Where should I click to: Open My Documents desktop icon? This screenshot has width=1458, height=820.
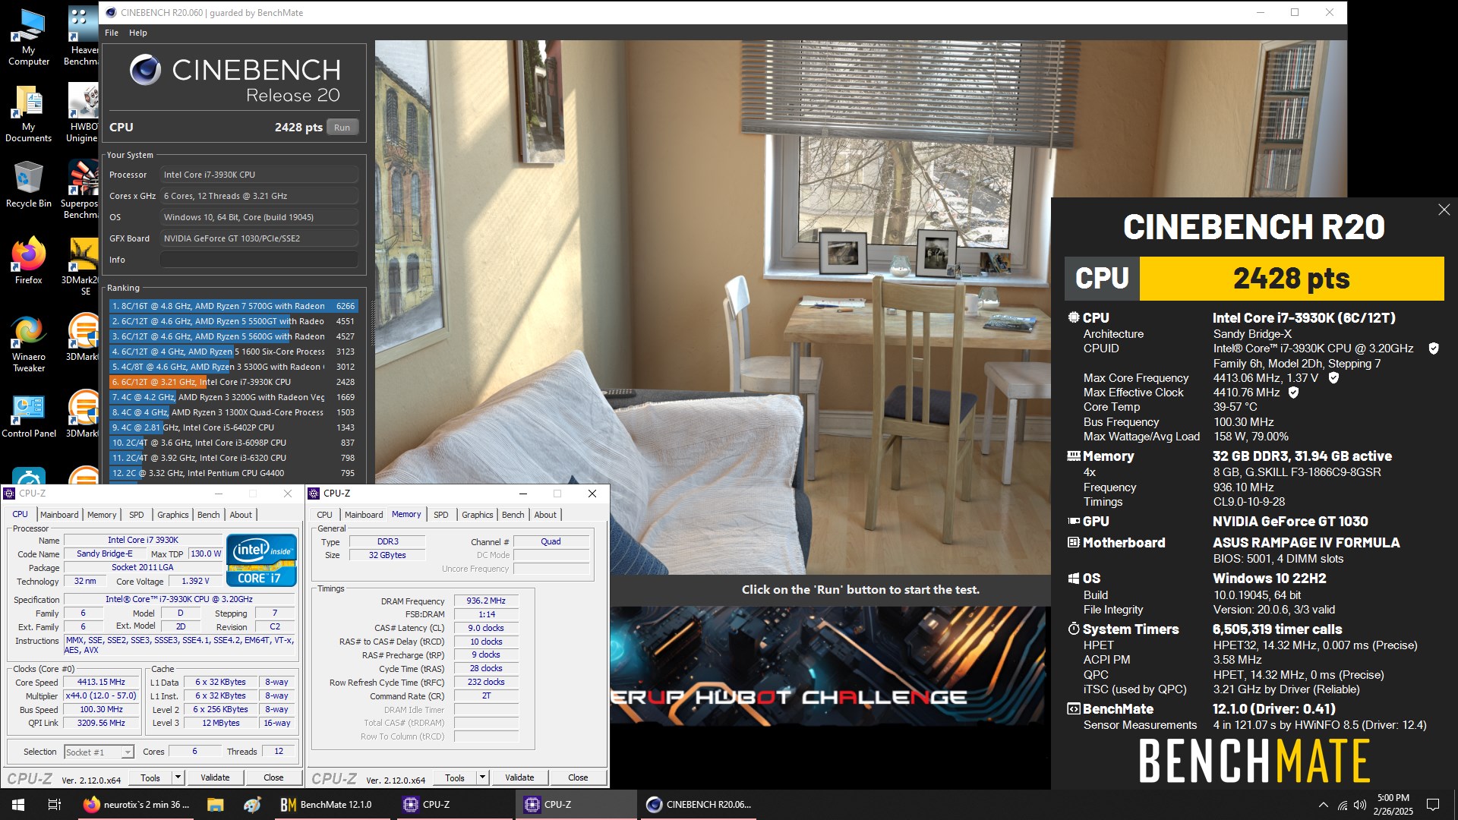tap(29, 113)
